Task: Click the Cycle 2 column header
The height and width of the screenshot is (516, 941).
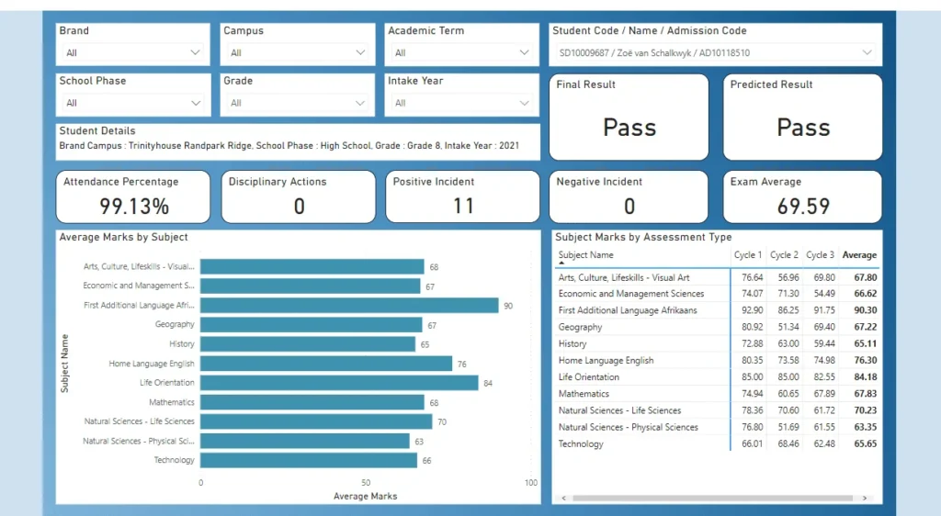Action: tap(784, 255)
